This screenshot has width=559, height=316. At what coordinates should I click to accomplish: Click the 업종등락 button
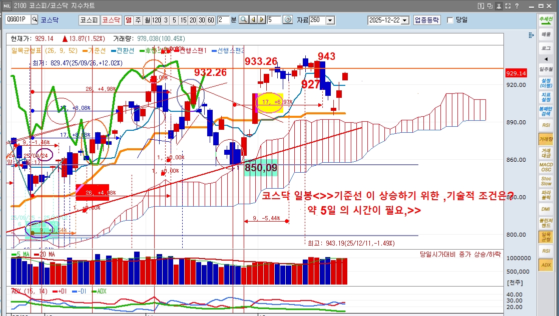(x=427, y=20)
